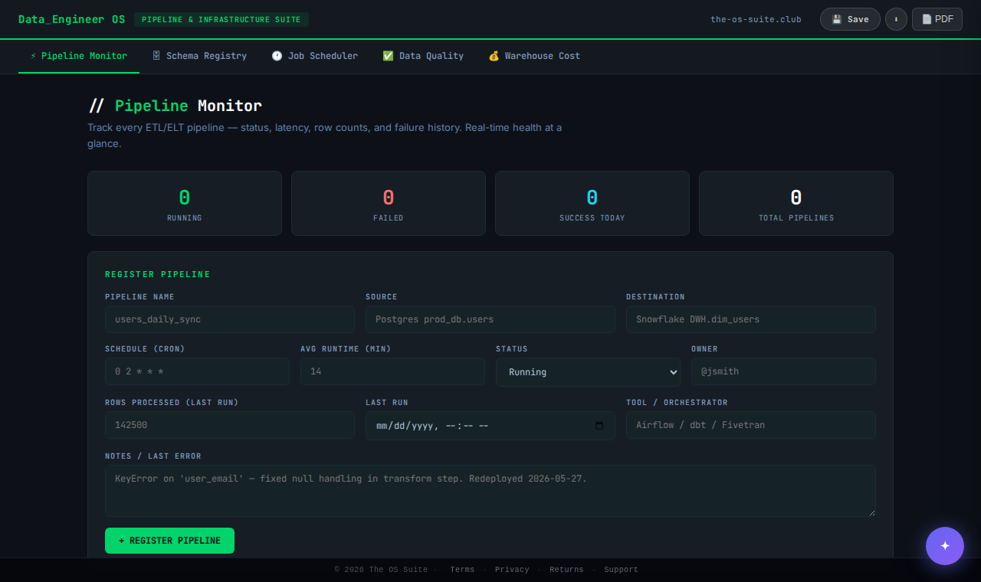Click the download arrow icon button
Image resolution: width=981 pixels, height=582 pixels.
(x=896, y=19)
